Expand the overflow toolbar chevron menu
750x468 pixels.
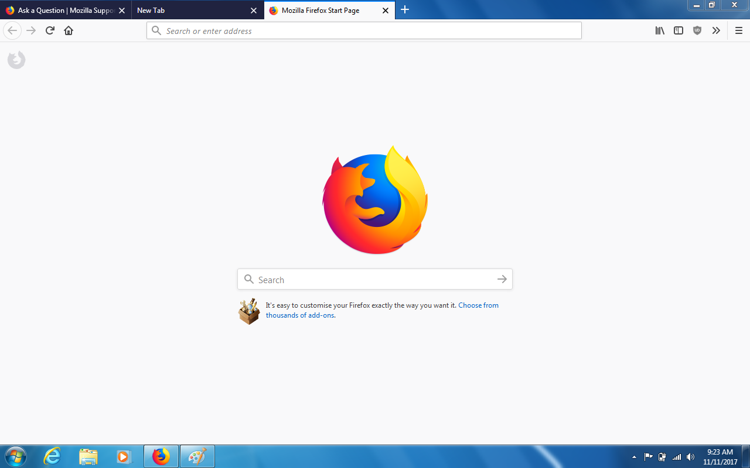pos(716,30)
